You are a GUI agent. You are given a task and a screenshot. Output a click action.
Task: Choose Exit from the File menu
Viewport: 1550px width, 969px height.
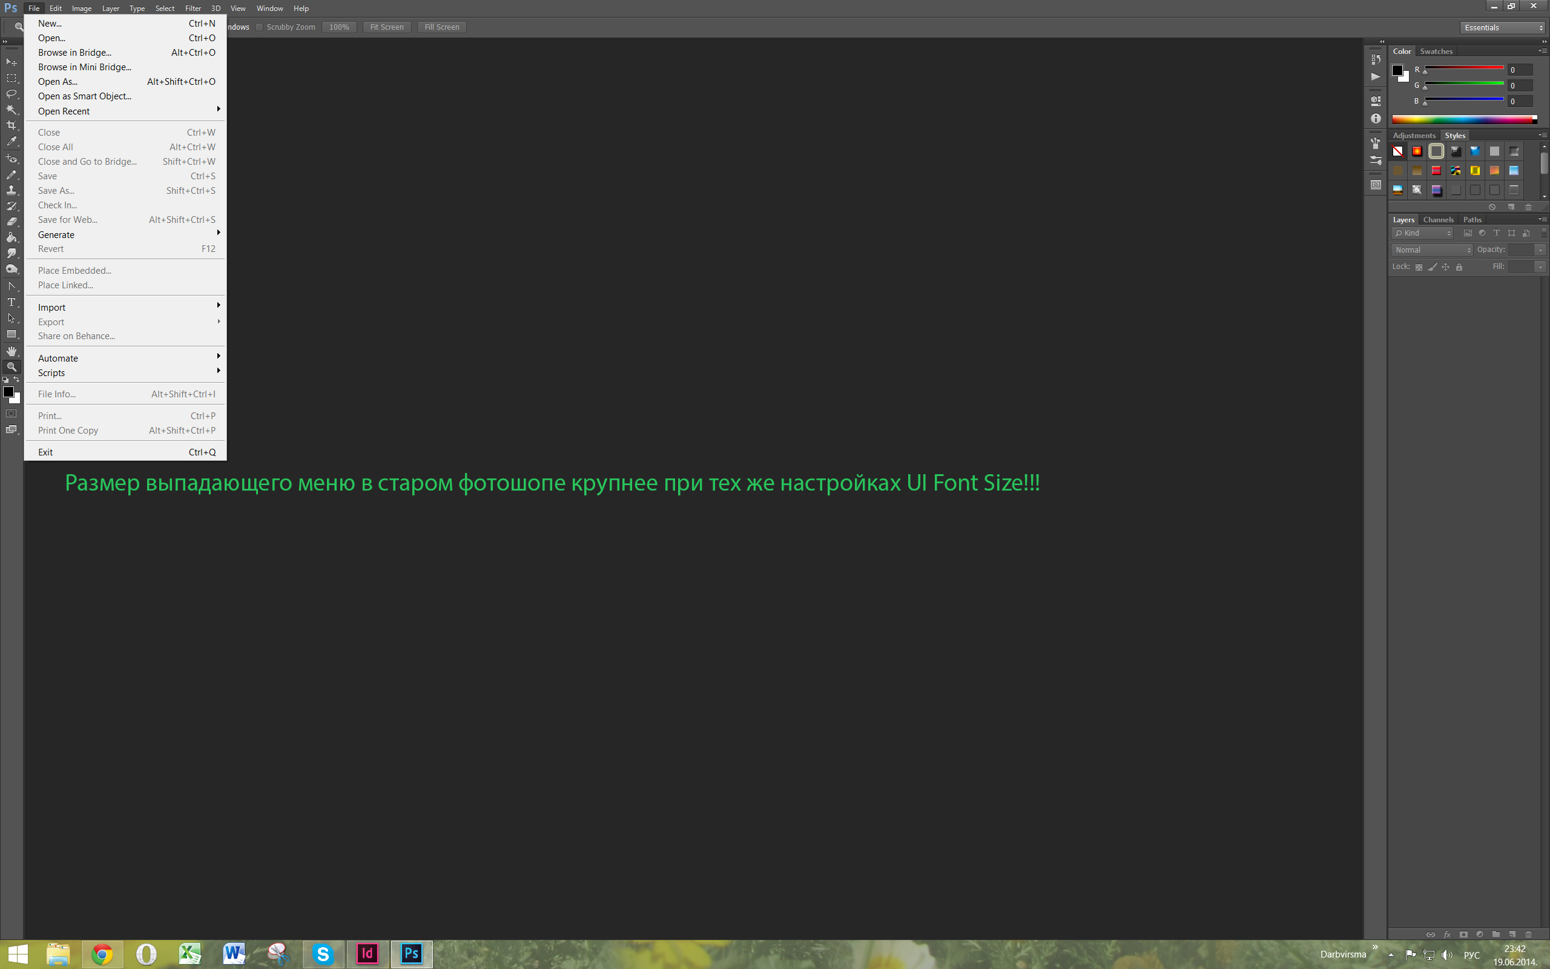pyautogui.click(x=125, y=452)
